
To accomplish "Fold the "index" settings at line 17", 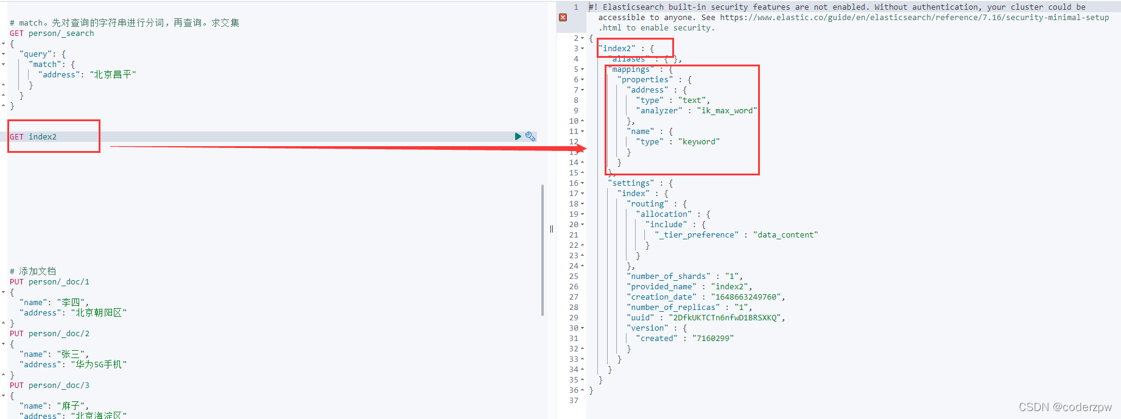I will 582,194.
